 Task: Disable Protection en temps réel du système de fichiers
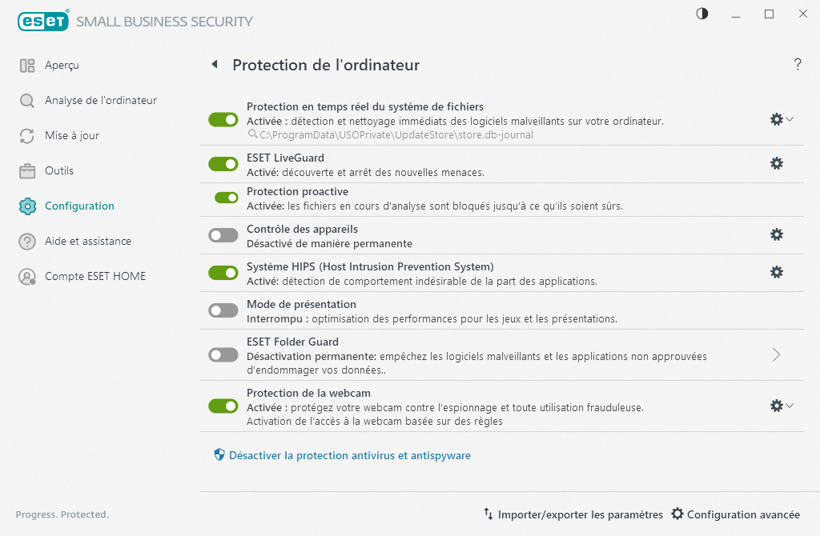(x=223, y=118)
